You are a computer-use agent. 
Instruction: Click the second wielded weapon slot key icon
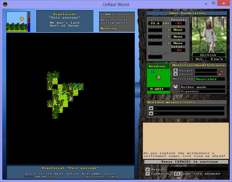[x=151, y=113]
